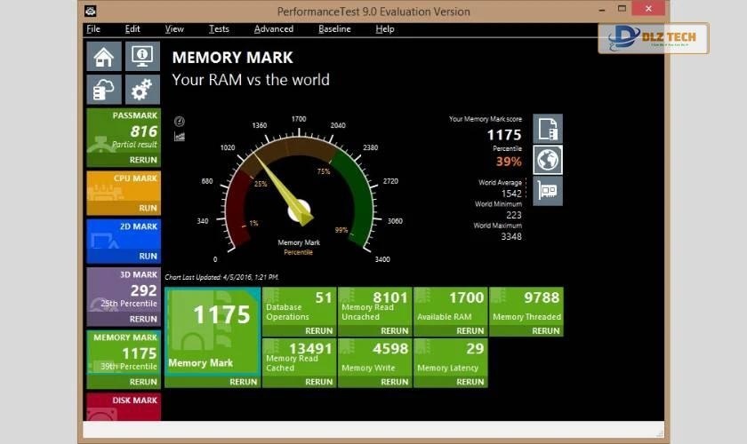
Task: Click the hardware card comparison icon
Action: 548,191
